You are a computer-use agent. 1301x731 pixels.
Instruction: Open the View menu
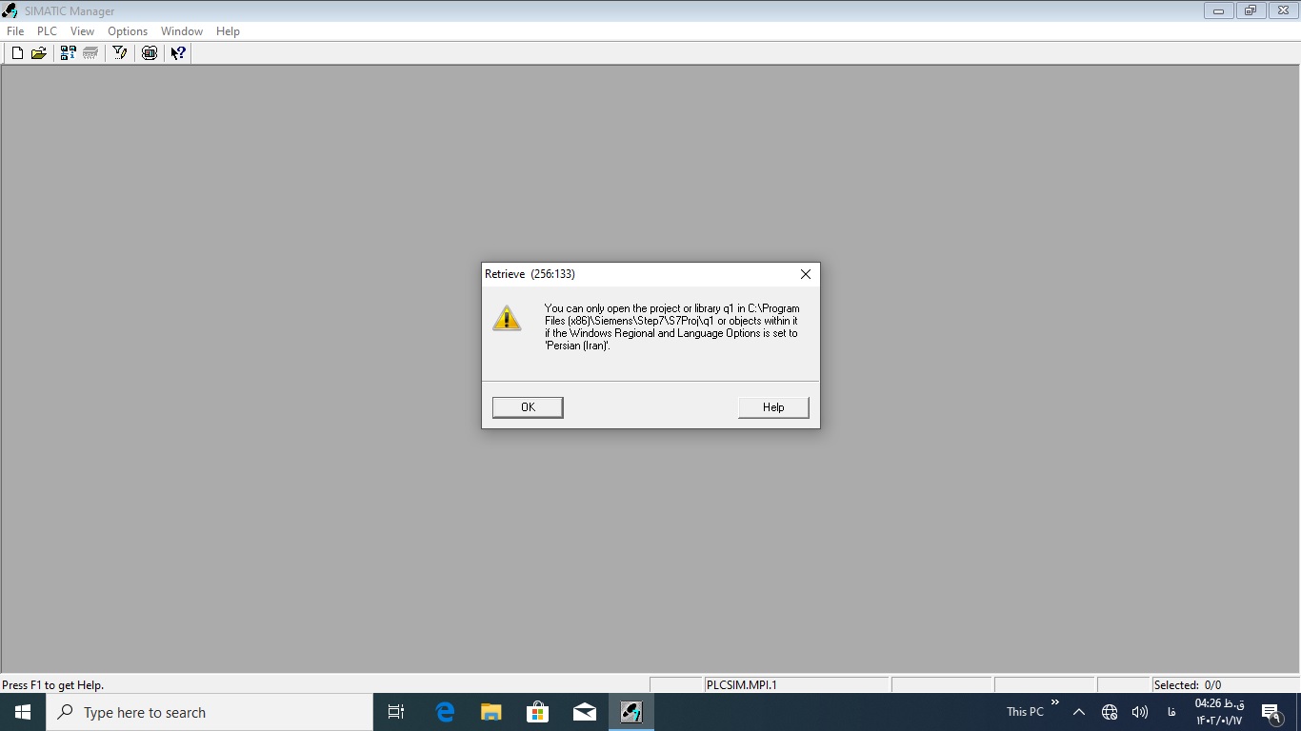click(82, 31)
